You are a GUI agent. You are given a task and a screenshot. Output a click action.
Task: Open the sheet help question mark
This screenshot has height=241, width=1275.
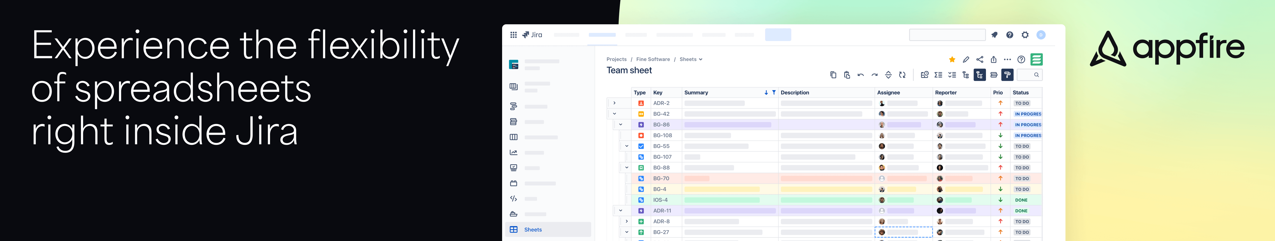1021,59
